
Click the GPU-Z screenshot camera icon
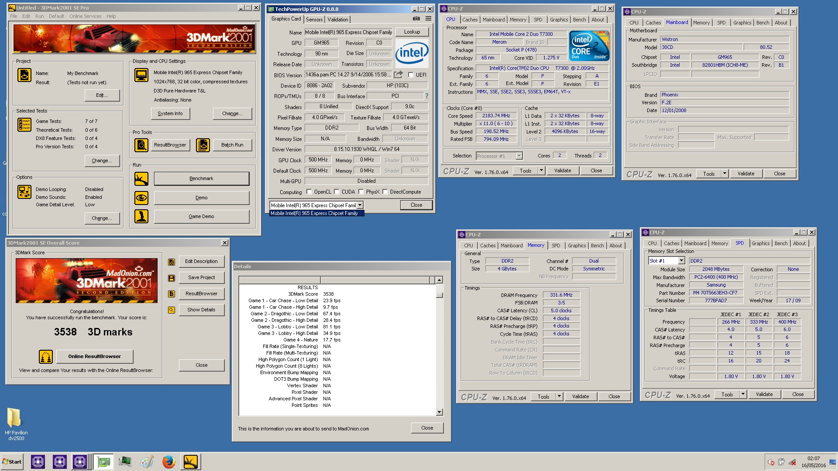coord(416,19)
